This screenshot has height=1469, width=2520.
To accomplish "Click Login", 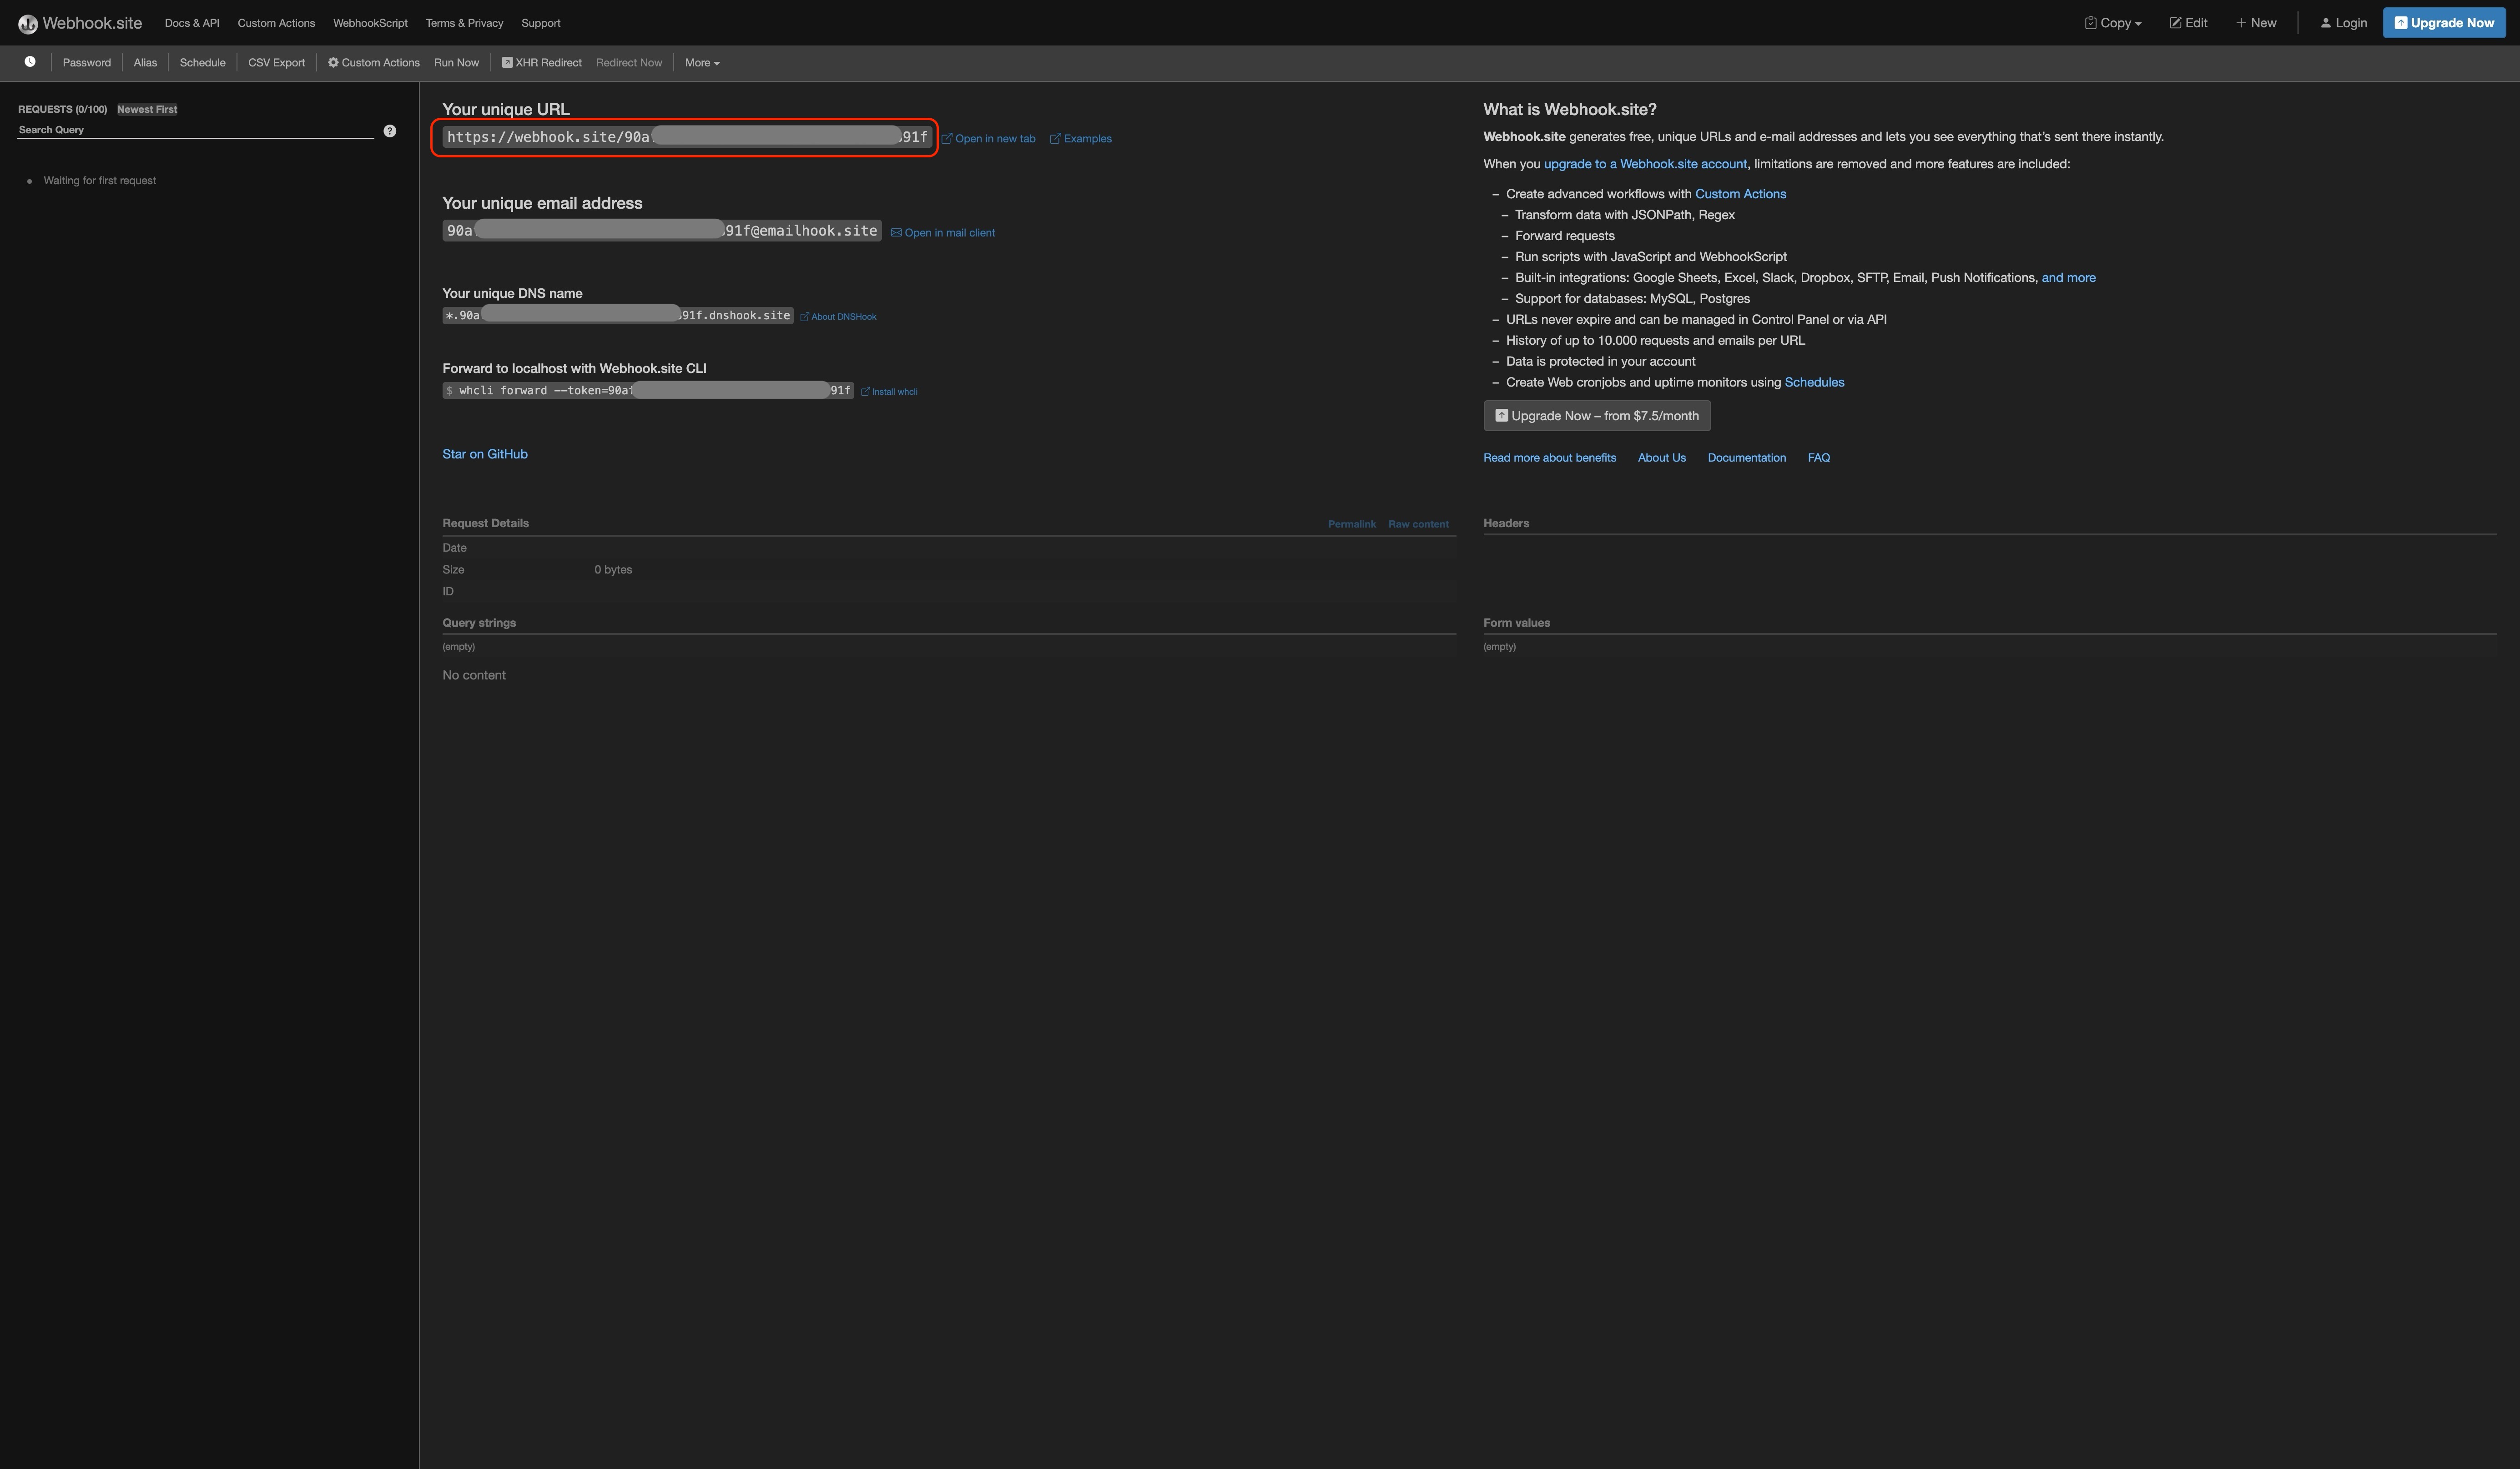I will click(x=2343, y=23).
